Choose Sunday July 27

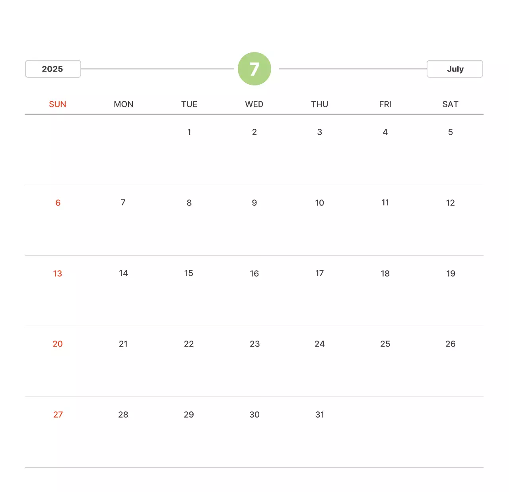(x=58, y=415)
